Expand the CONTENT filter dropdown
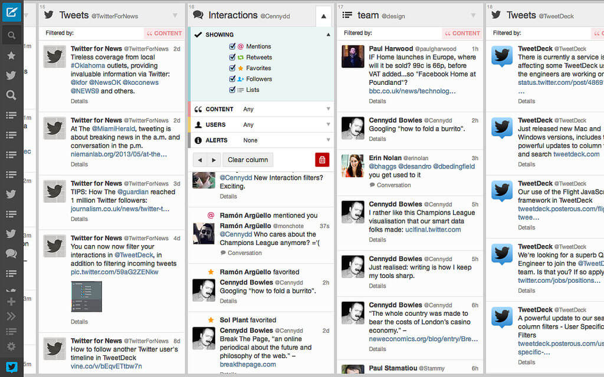The width and height of the screenshot is (604, 377). click(328, 109)
